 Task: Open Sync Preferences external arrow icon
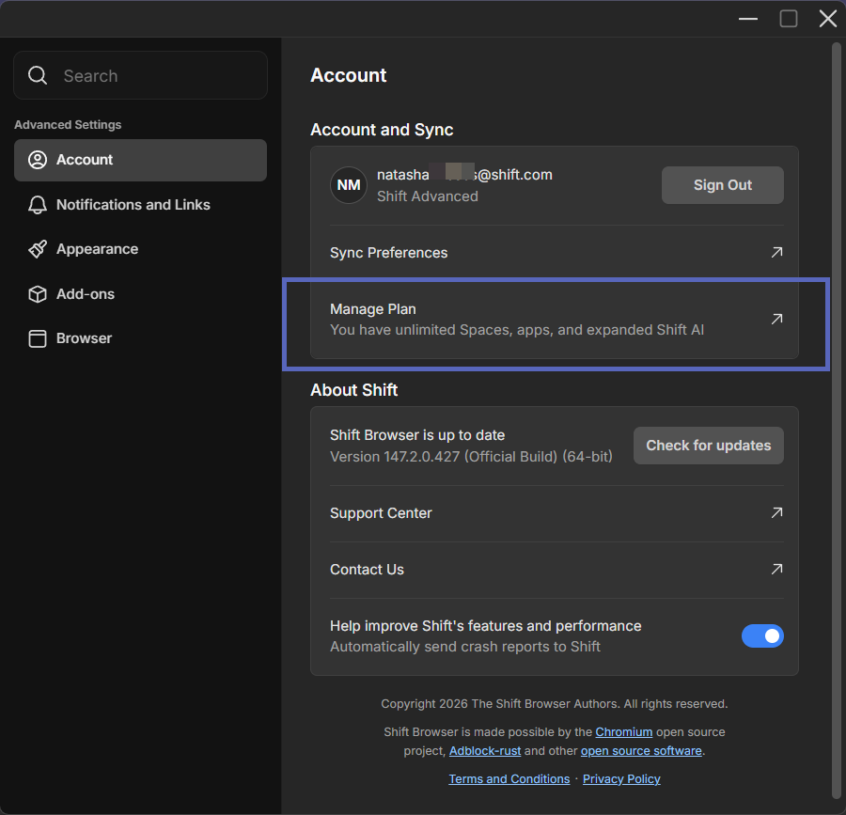[777, 253]
